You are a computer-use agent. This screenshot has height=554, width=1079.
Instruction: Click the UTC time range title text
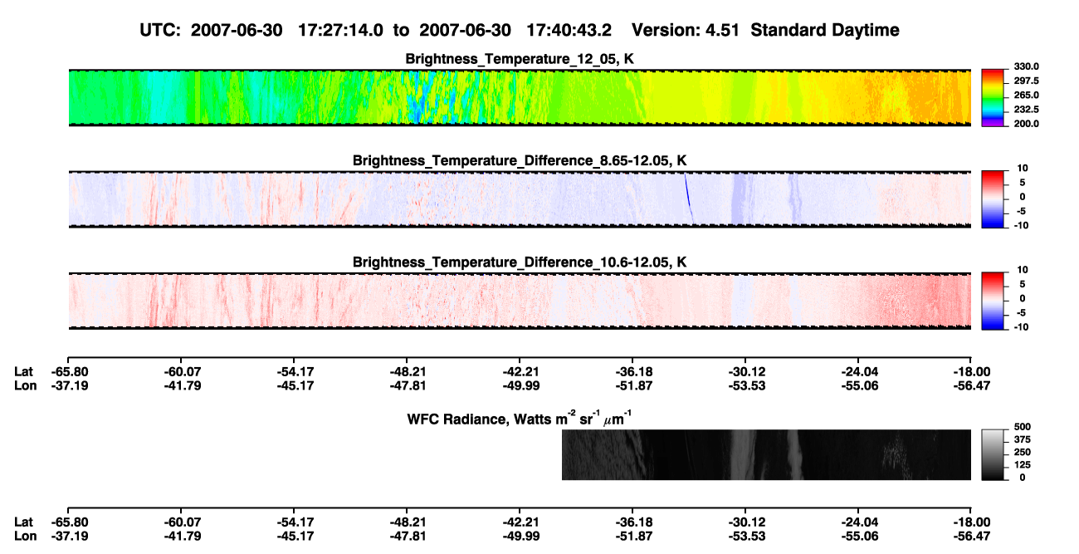click(x=520, y=30)
